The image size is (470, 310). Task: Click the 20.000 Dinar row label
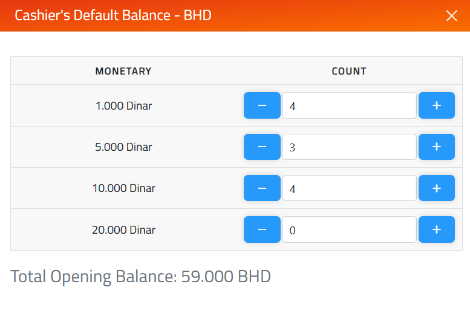[x=123, y=230]
